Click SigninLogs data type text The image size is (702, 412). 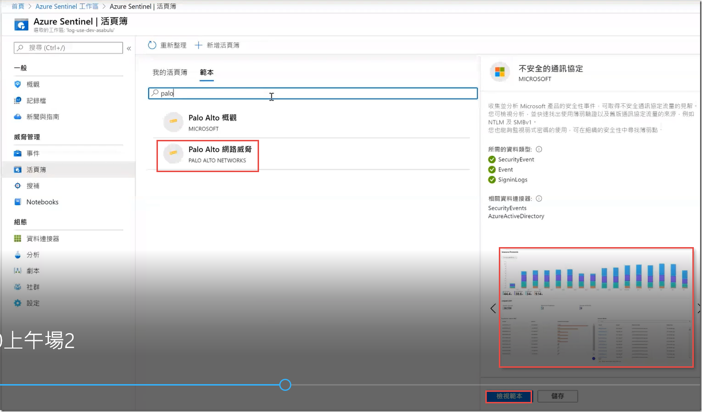(x=513, y=180)
